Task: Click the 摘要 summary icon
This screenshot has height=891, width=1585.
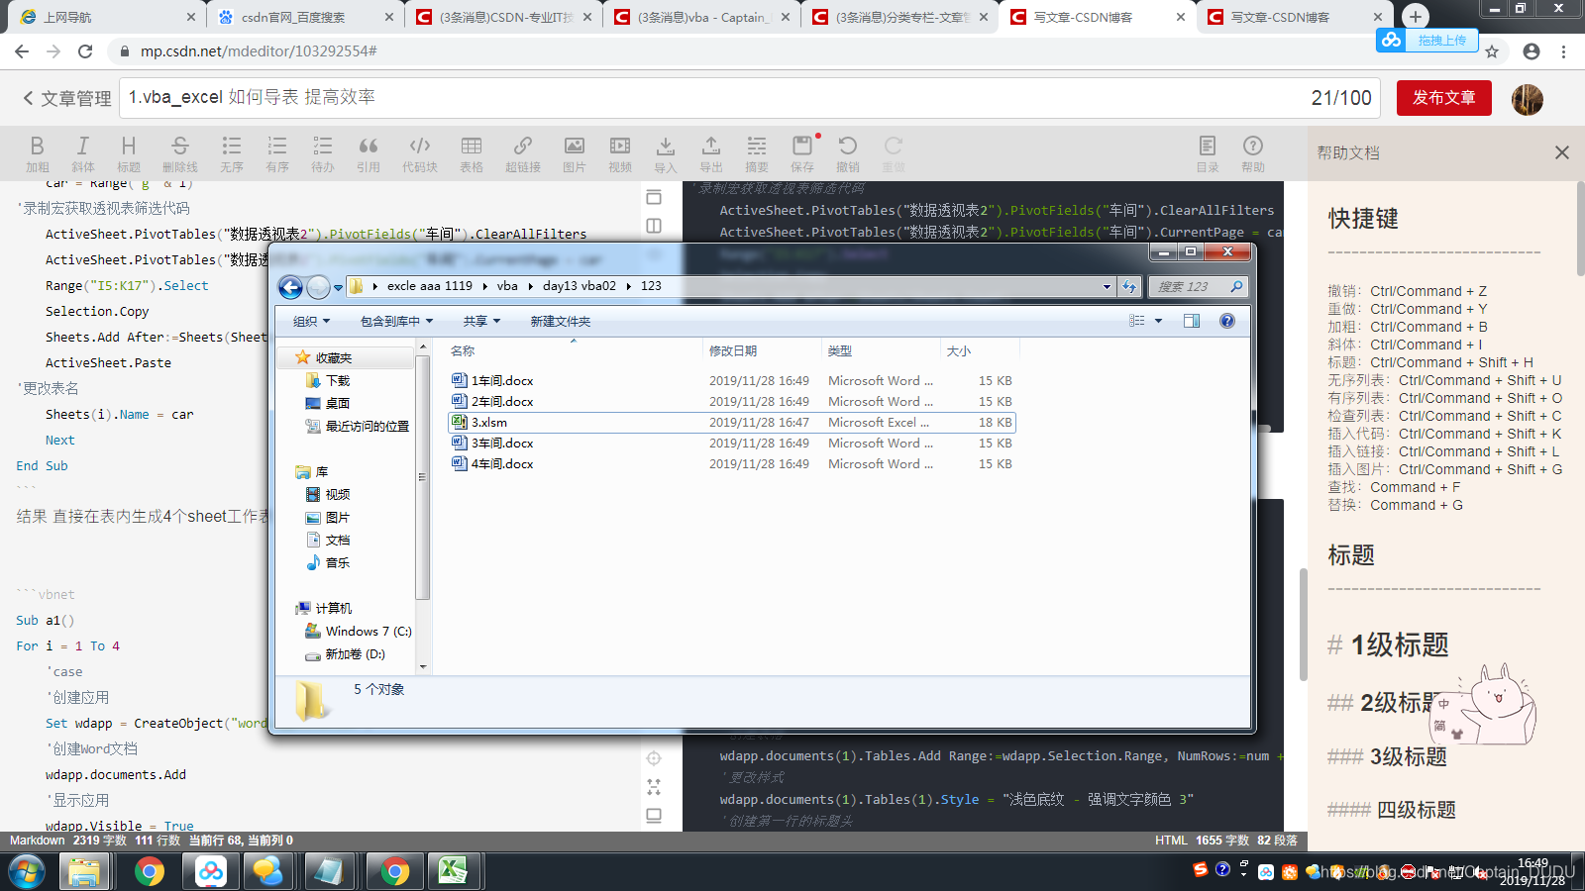Action: 757,153
